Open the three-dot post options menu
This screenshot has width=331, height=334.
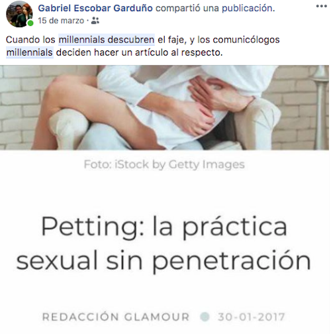tap(321, 6)
